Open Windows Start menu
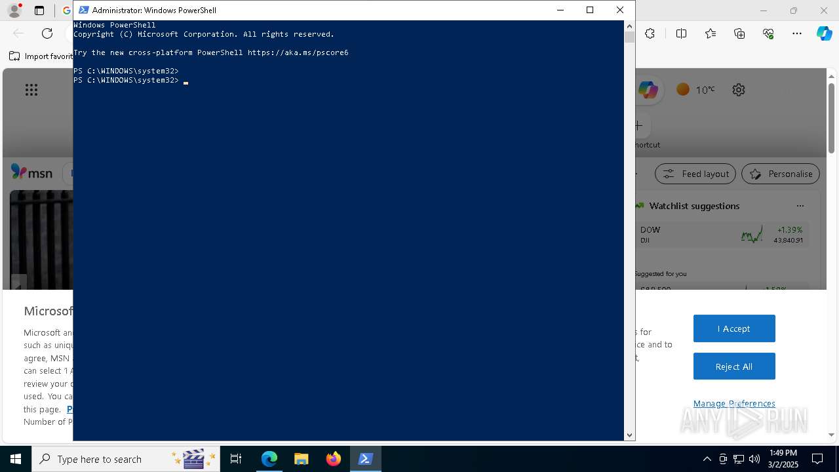Viewport: 839px width, 472px height. (x=16, y=459)
